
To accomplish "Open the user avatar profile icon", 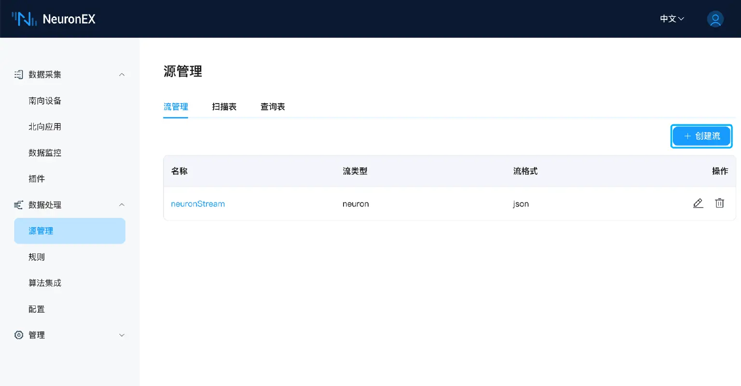I will [x=715, y=19].
